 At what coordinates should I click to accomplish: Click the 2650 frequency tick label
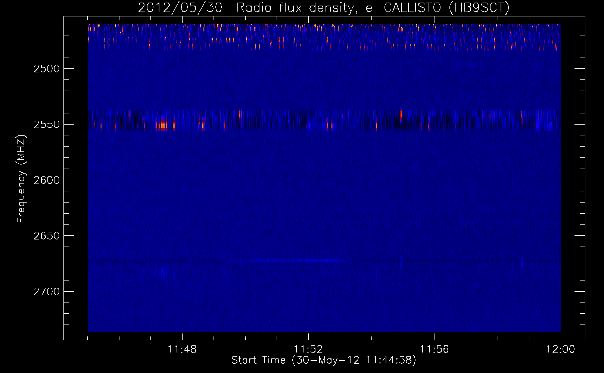click(x=47, y=236)
